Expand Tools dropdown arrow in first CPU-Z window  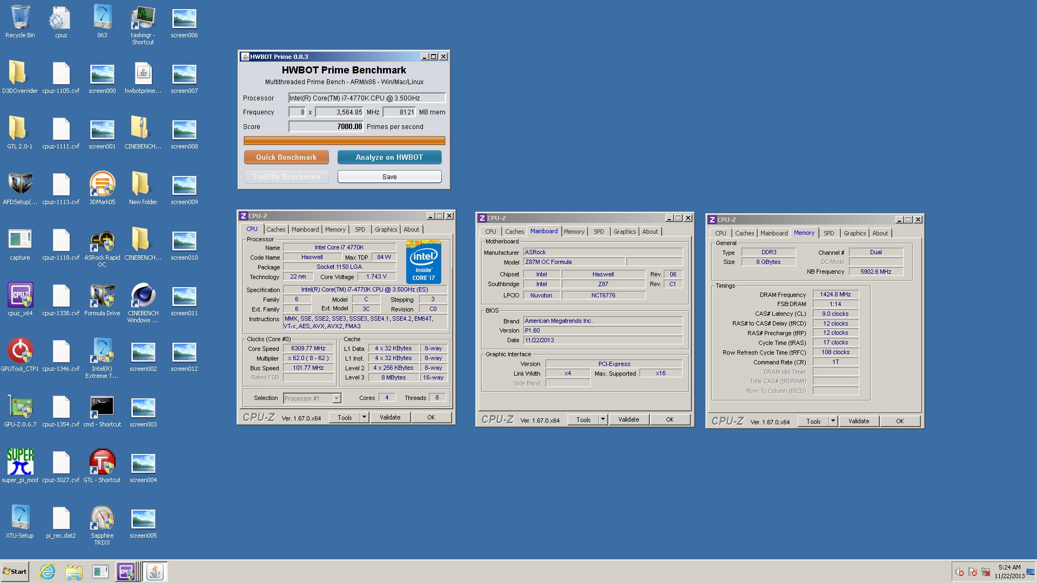pos(364,417)
